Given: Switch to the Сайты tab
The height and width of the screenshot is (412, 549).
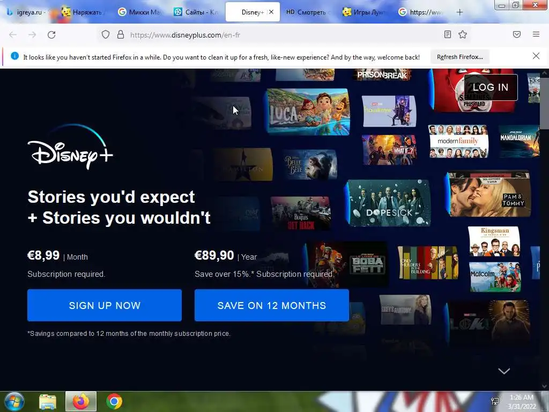Looking at the screenshot, I should click(196, 12).
